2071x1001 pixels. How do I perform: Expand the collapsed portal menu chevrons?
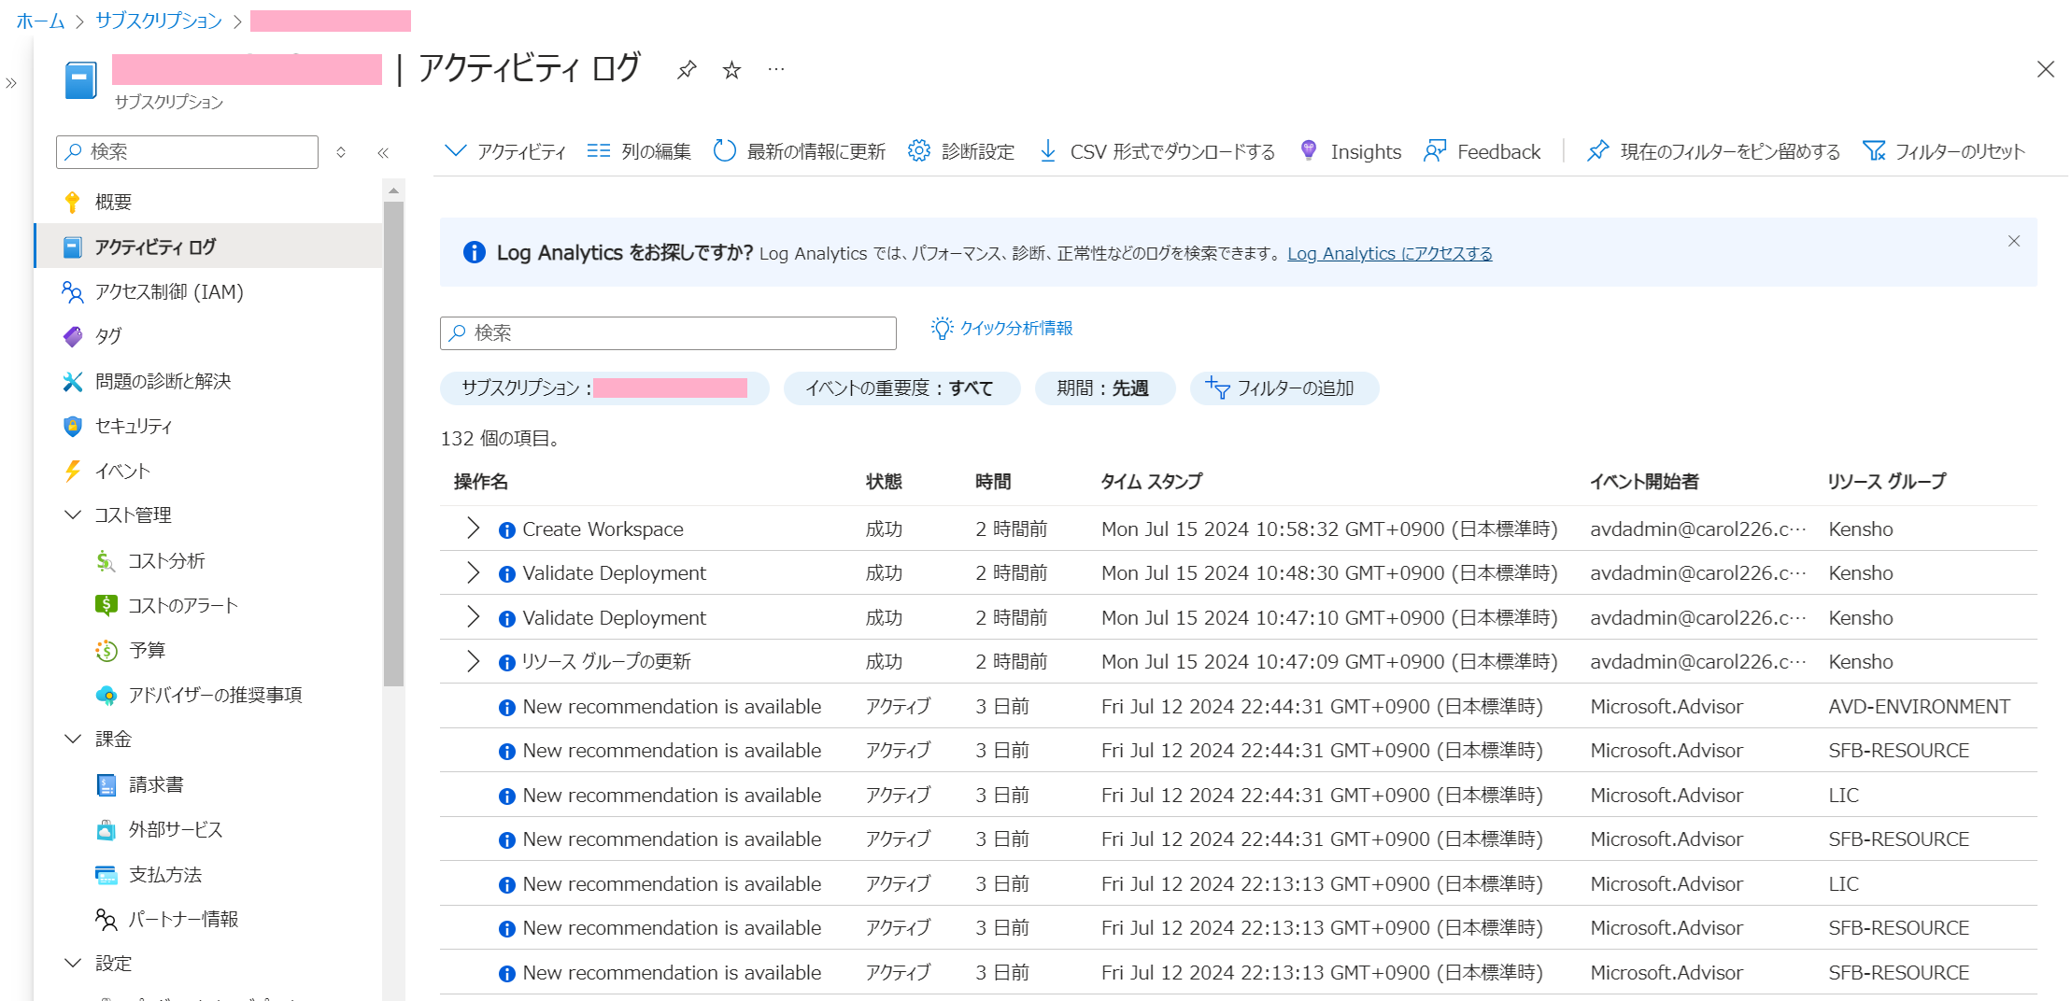11,83
